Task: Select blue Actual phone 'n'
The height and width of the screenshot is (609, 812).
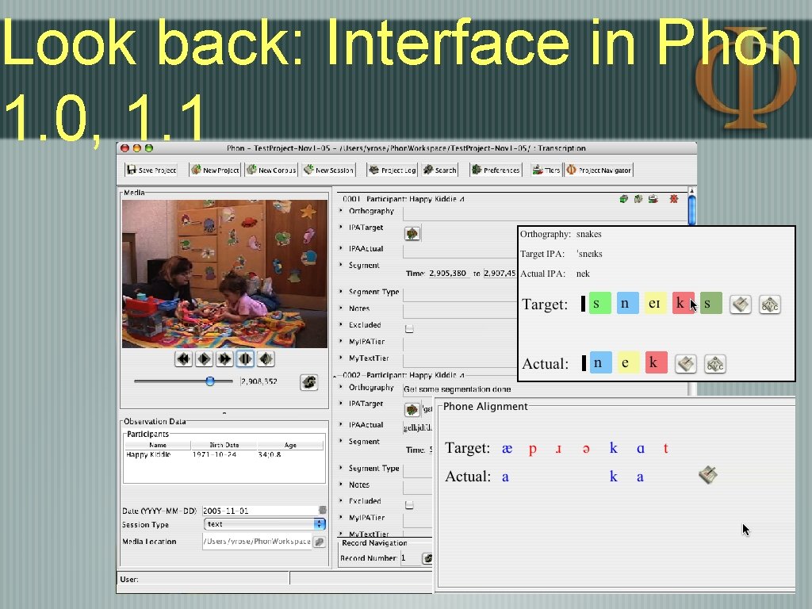Action: (x=600, y=363)
